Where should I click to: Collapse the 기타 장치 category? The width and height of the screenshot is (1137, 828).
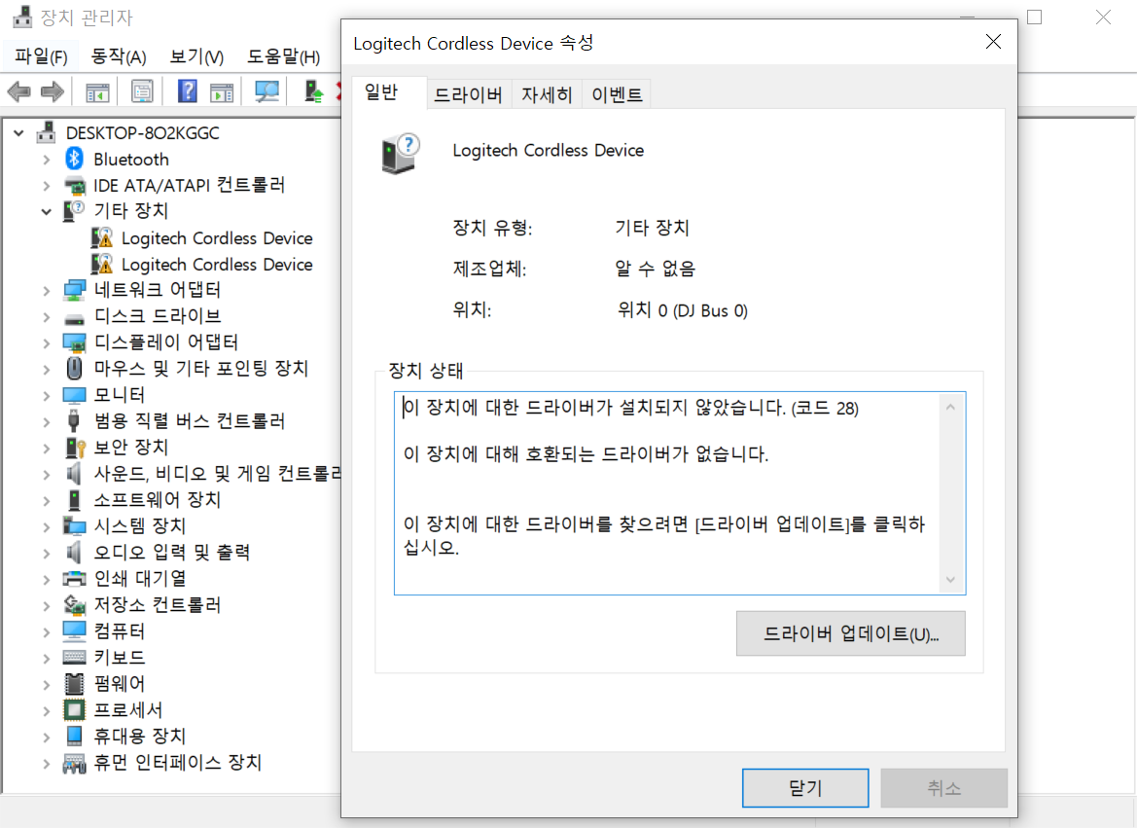tap(47, 212)
